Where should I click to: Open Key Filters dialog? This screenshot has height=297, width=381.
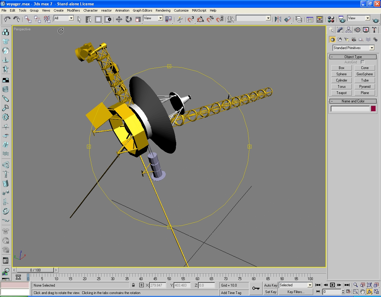point(296,292)
